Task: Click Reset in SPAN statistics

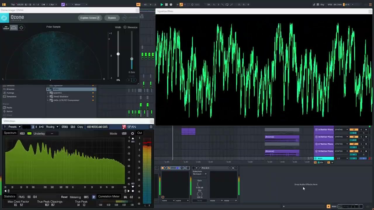Action: [x=64, y=197]
